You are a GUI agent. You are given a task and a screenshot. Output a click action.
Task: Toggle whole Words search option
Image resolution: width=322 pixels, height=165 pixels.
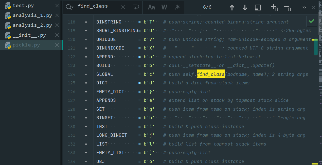tap(164, 7)
